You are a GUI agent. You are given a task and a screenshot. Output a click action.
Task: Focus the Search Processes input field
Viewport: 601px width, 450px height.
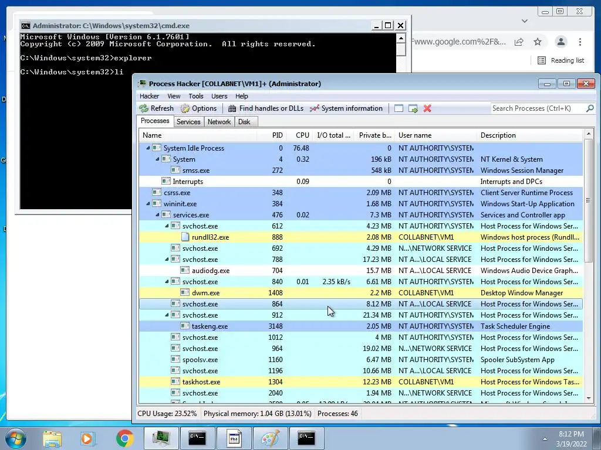coord(538,108)
